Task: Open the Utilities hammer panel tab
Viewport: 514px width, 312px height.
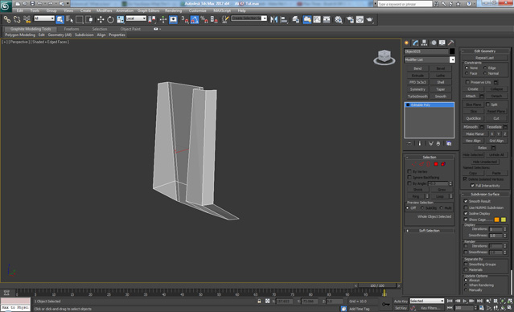Action: pos(451,43)
